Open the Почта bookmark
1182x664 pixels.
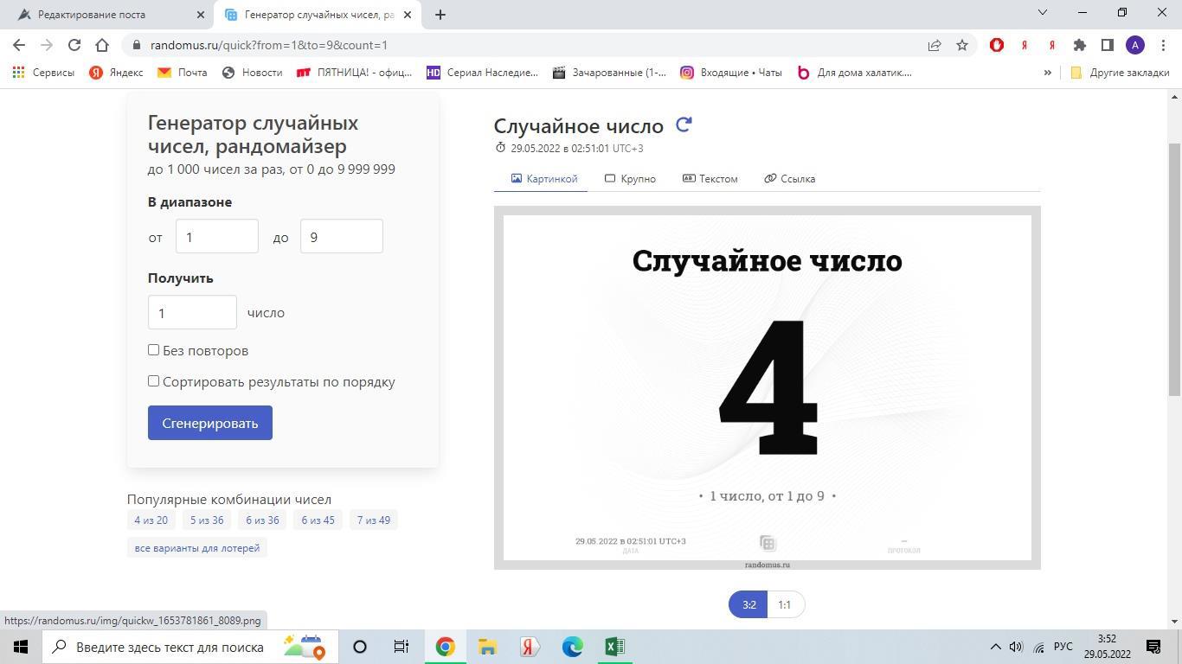pos(183,73)
